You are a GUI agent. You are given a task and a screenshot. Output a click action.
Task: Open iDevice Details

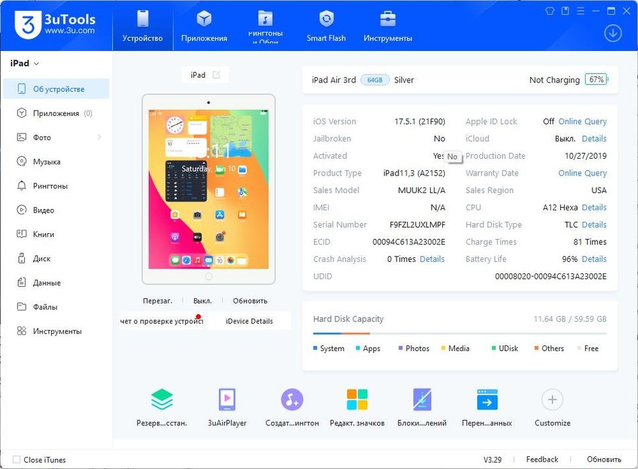(250, 321)
